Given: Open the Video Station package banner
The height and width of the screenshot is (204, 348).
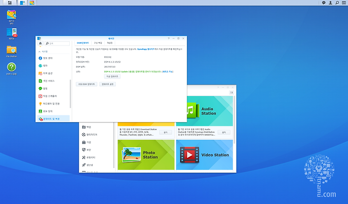Looking at the screenshot, I should pos(204,155).
